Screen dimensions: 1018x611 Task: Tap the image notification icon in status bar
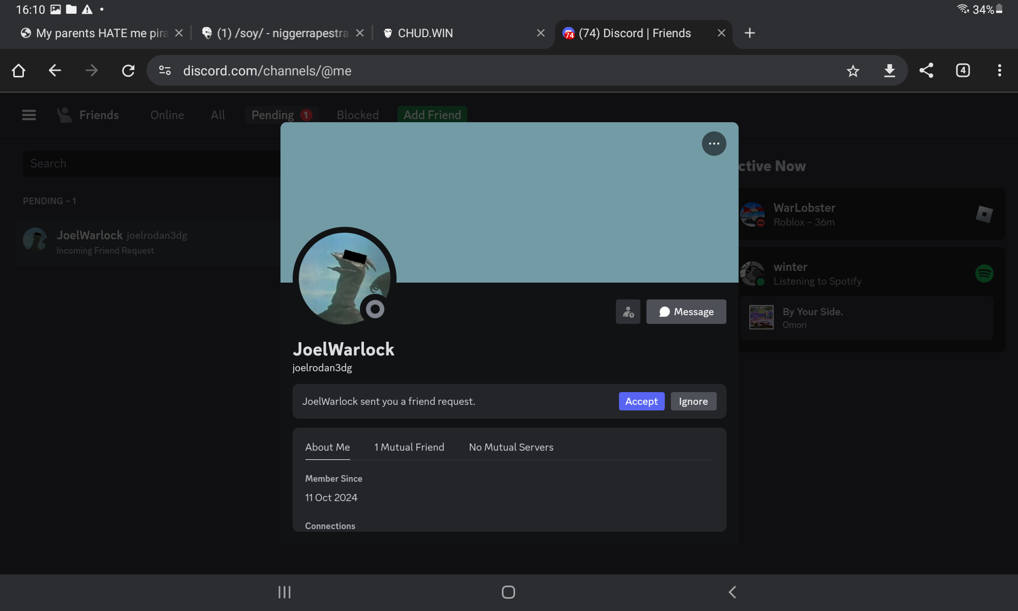click(x=55, y=9)
